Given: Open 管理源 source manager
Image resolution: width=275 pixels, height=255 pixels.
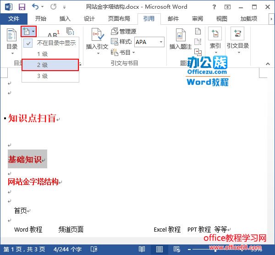Looking at the screenshot, I should click(123, 31).
